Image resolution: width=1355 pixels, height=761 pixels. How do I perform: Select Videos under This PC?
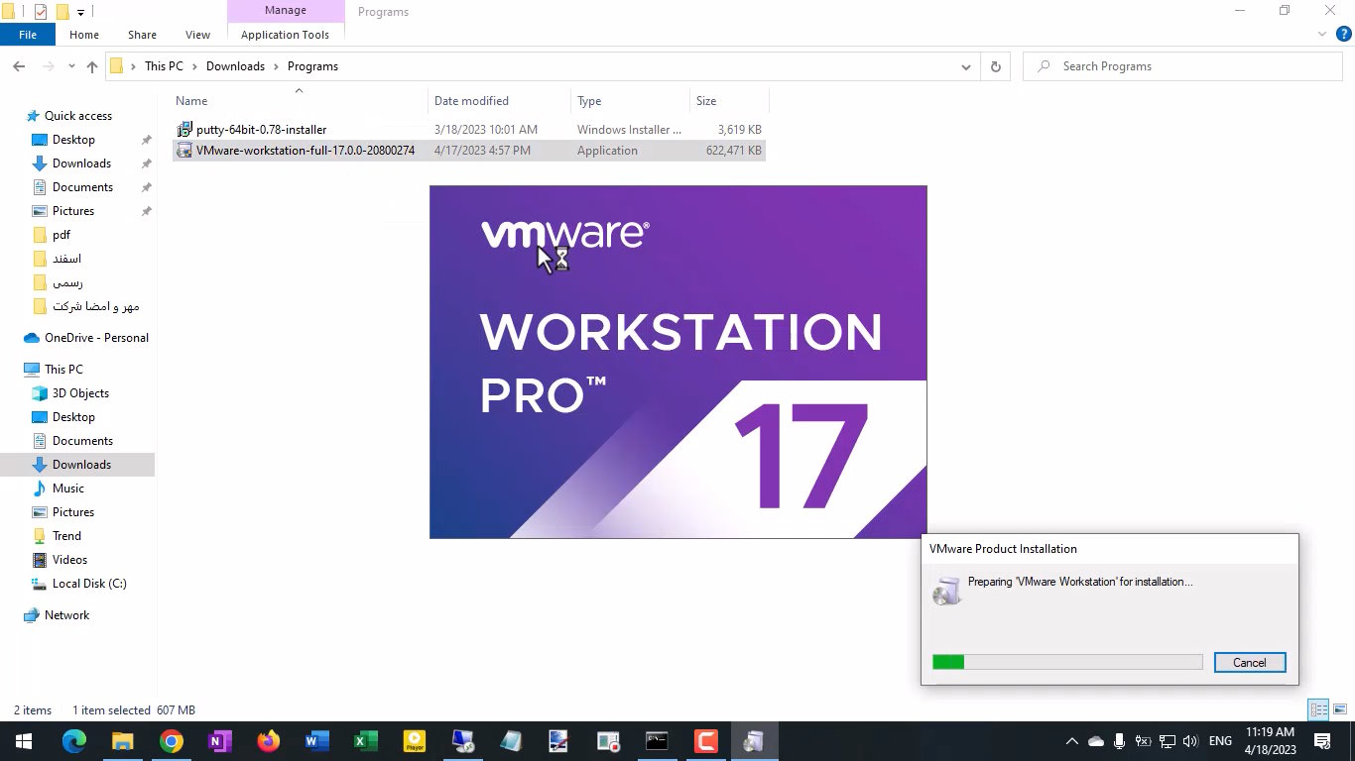coord(69,560)
